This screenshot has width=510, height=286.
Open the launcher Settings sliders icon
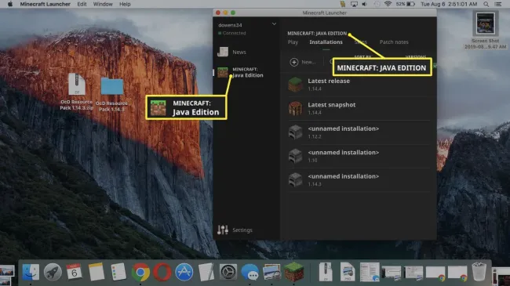223,230
